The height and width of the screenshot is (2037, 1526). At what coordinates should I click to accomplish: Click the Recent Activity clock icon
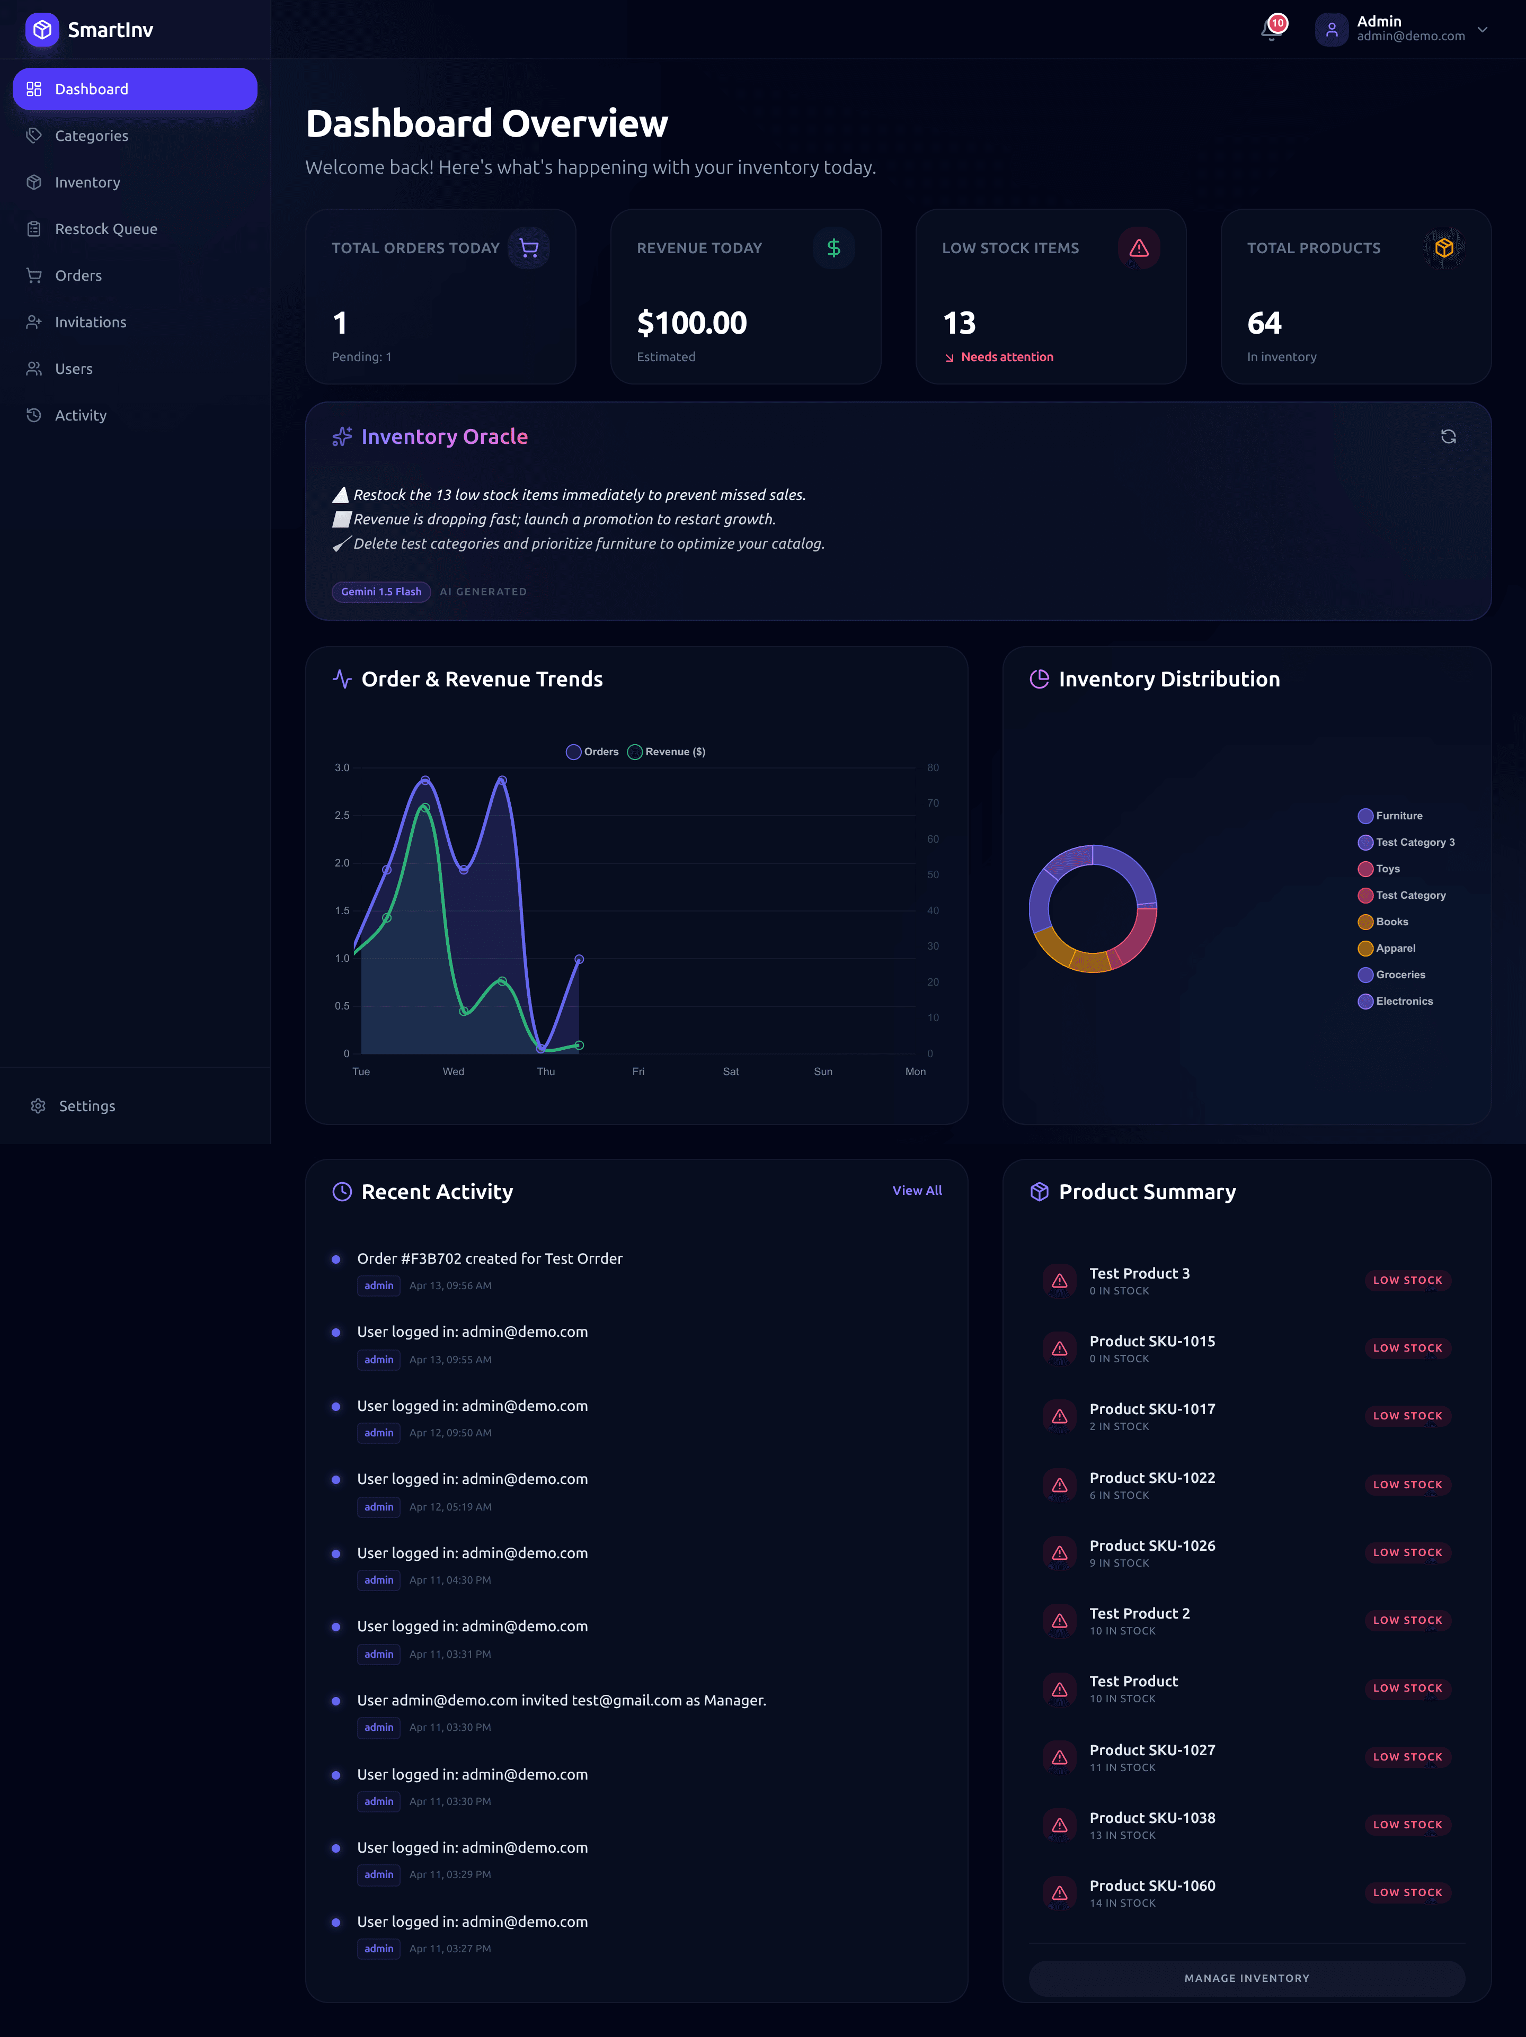[342, 1192]
